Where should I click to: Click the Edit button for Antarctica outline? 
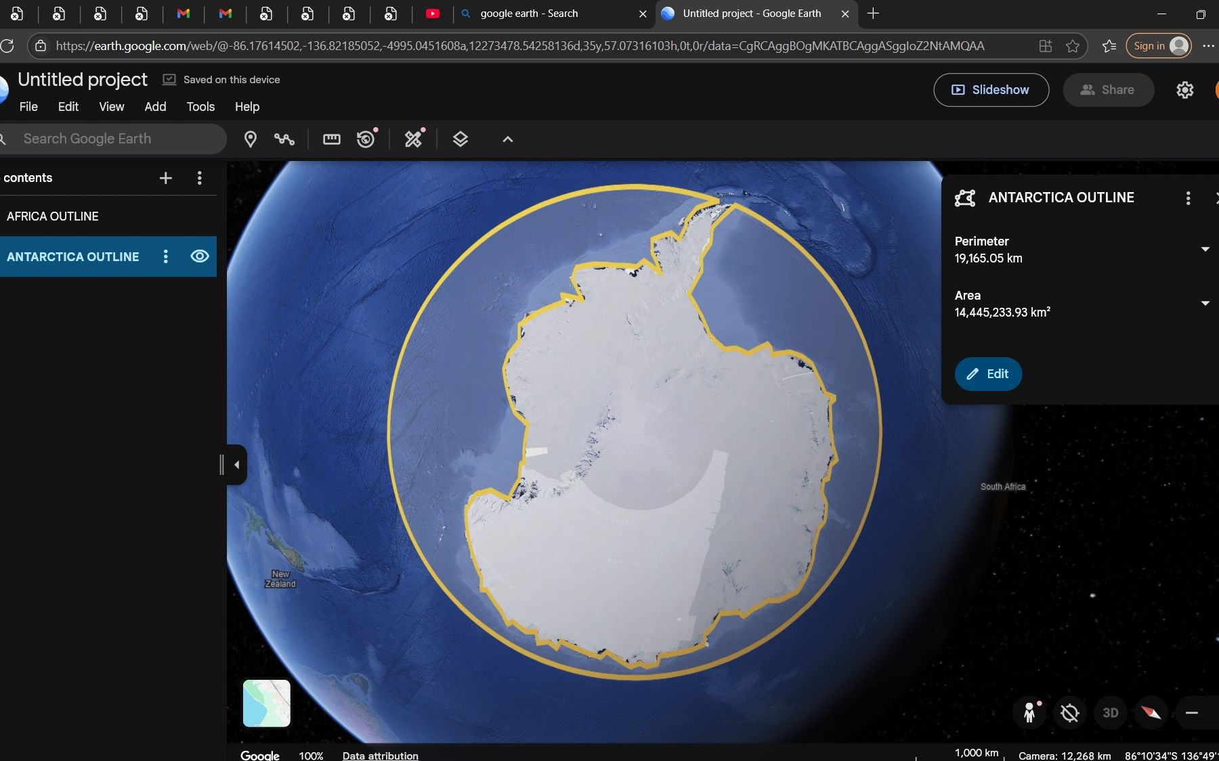[x=988, y=374]
